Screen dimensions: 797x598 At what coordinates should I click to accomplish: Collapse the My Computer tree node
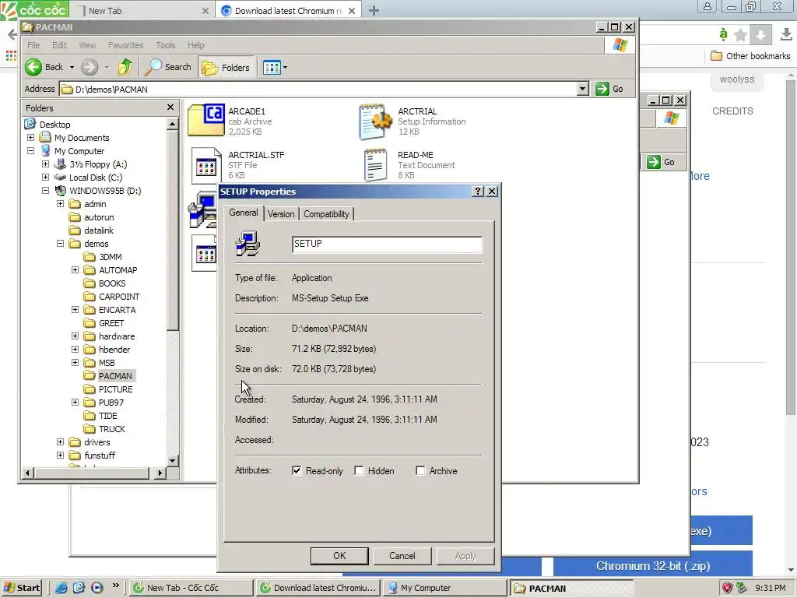coord(30,150)
